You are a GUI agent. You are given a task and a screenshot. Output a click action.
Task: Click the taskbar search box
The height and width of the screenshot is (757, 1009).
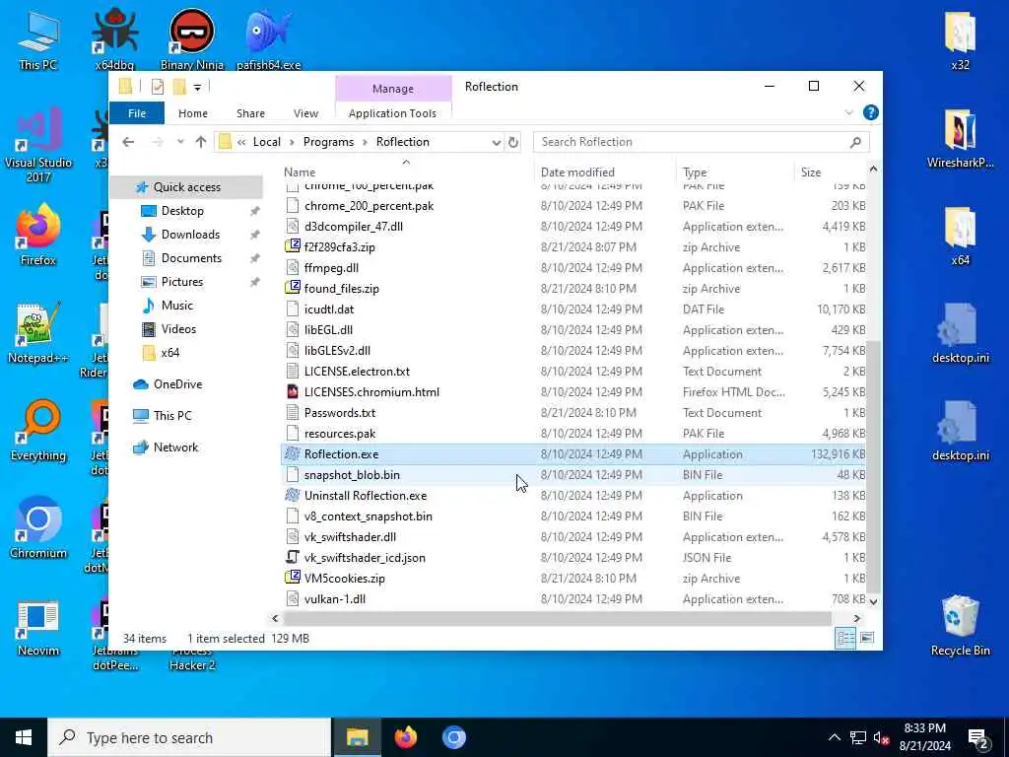[189, 737]
